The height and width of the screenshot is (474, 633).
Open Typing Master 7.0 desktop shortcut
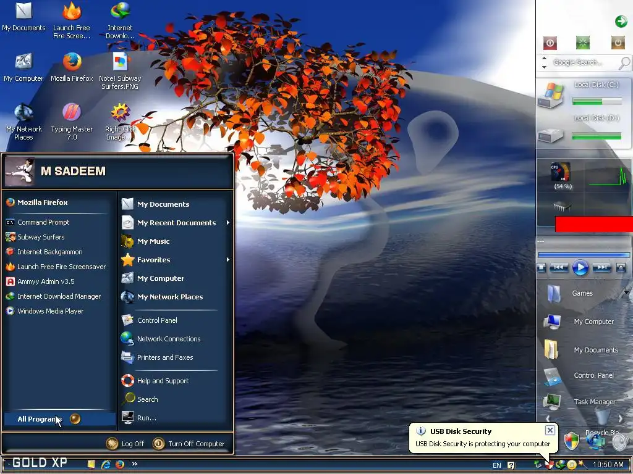point(72,122)
